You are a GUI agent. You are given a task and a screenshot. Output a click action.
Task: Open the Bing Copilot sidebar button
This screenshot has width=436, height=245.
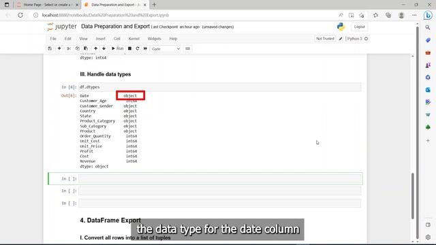tap(428, 15)
